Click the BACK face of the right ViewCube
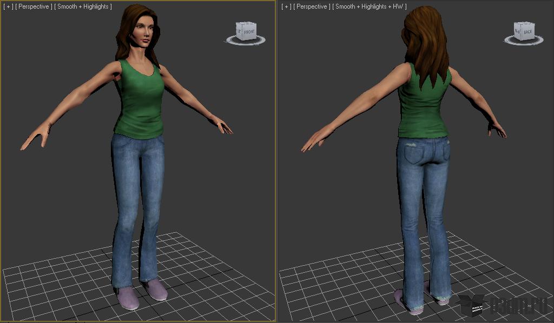Screen dimensions: 554x323 [x=527, y=32]
